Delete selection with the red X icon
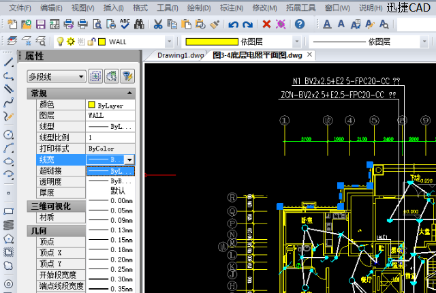The image size is (436, 293). click(x=266, y=25)
